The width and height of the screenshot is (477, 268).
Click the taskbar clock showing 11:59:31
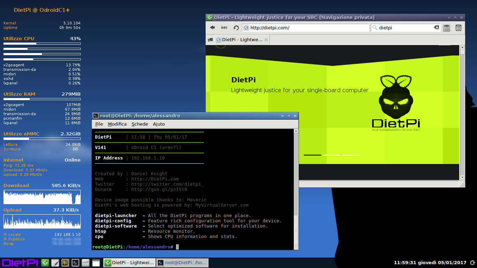[430, 263]
